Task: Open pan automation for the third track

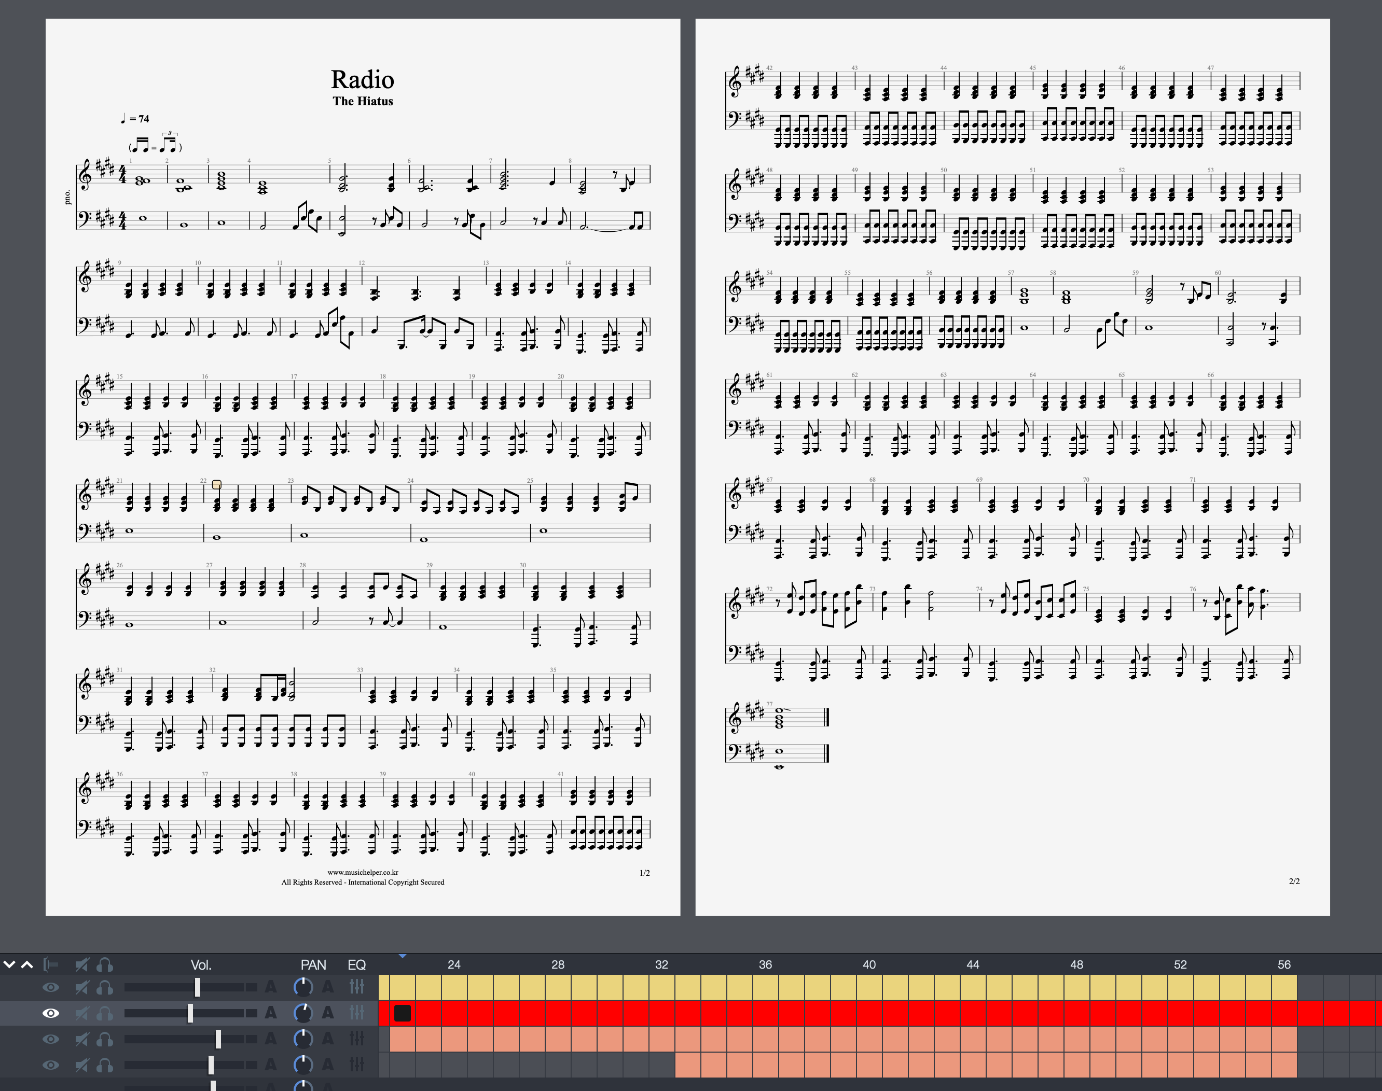Action: click(x=328, y=1039)
